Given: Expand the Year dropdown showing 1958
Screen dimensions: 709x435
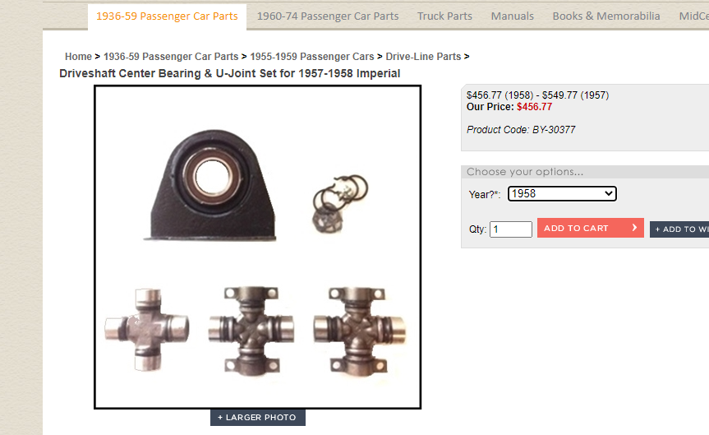Looking at the screenshot, I should (x=562, y=194).
